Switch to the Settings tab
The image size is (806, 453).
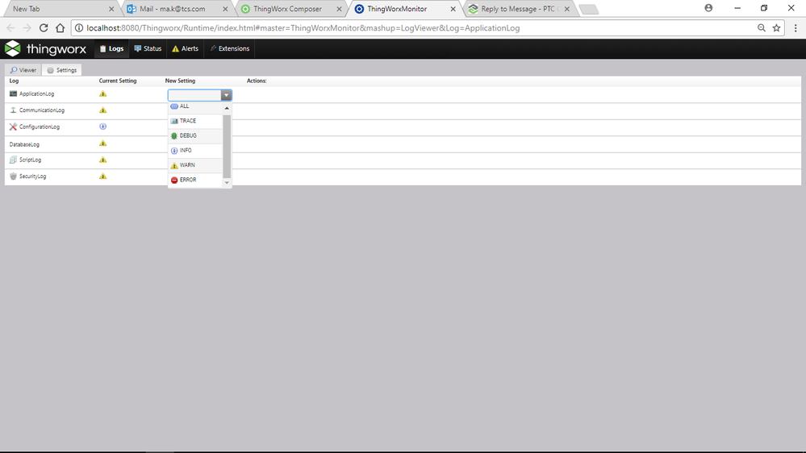[x=61, y=70]
